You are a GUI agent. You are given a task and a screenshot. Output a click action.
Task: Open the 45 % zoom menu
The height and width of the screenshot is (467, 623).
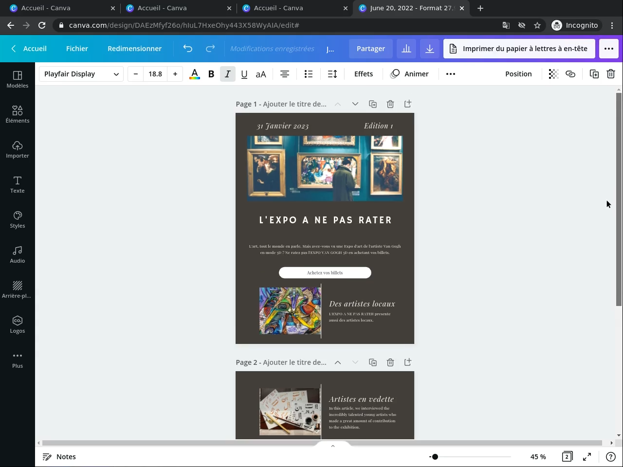click(538, 457)
